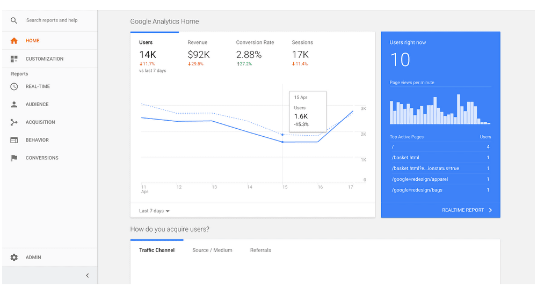Click the 1.6K value in chart tooltip
Viewport: 537px width, 295px height.
point(301,116)
